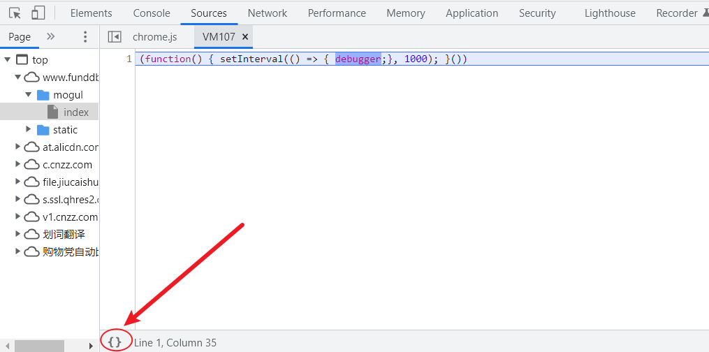Screen dimensions: 709x352
Task: Collapse the www.funddb domain node
Action: (x=17, y=78)
